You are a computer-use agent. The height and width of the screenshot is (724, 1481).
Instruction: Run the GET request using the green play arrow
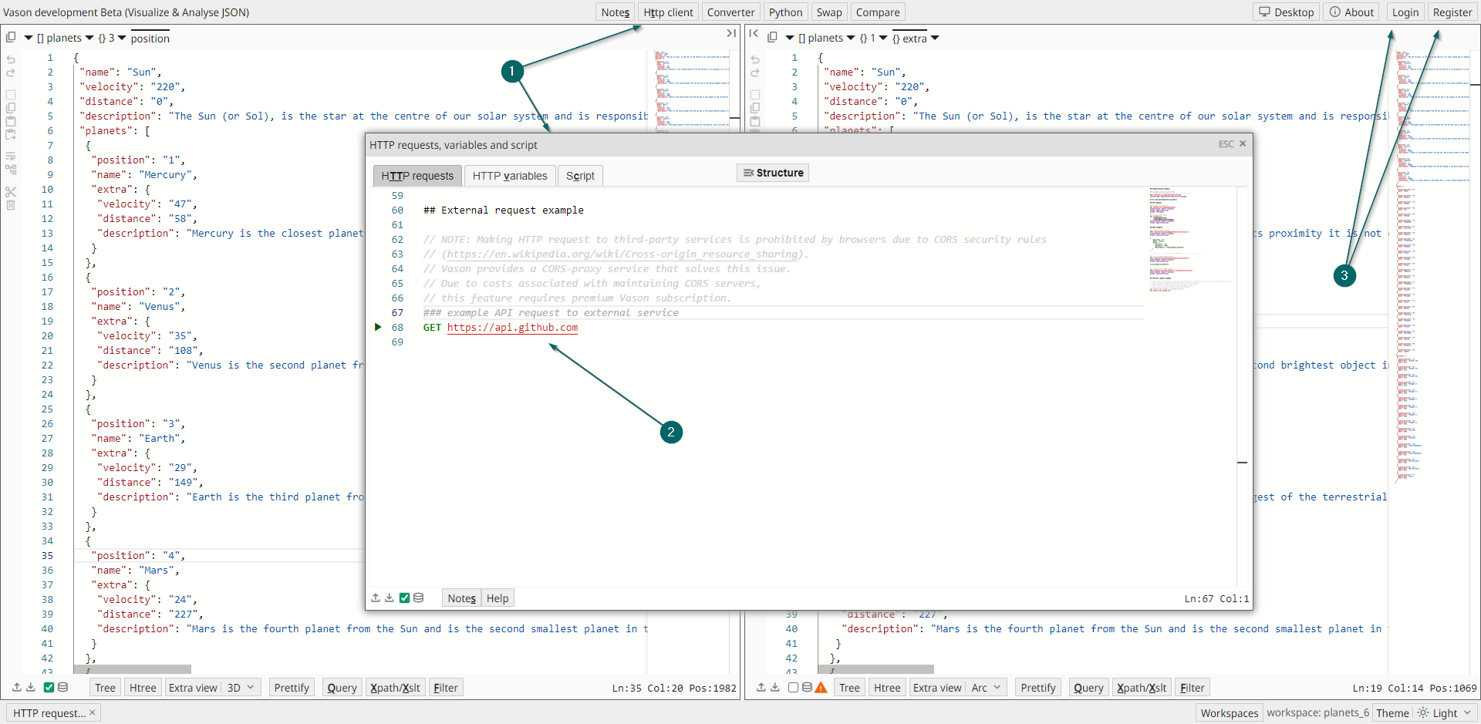(x=378, y=327)
